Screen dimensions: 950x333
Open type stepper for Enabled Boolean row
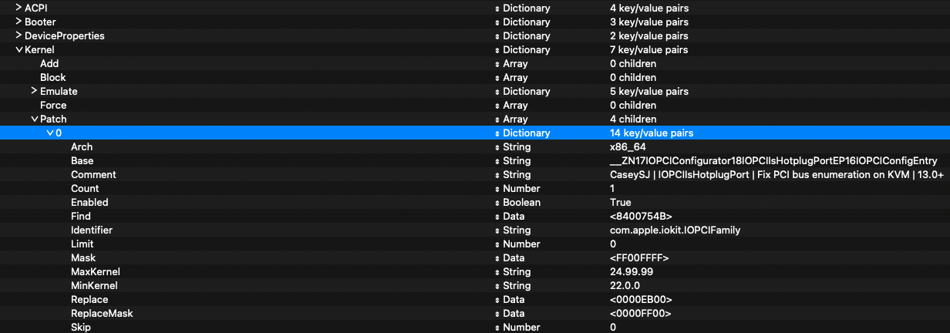pyautogui.click(x=497, y=202)
